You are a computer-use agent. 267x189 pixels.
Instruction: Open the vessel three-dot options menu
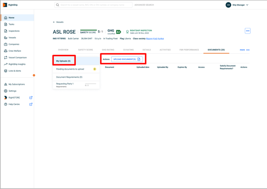coord(247,31)
